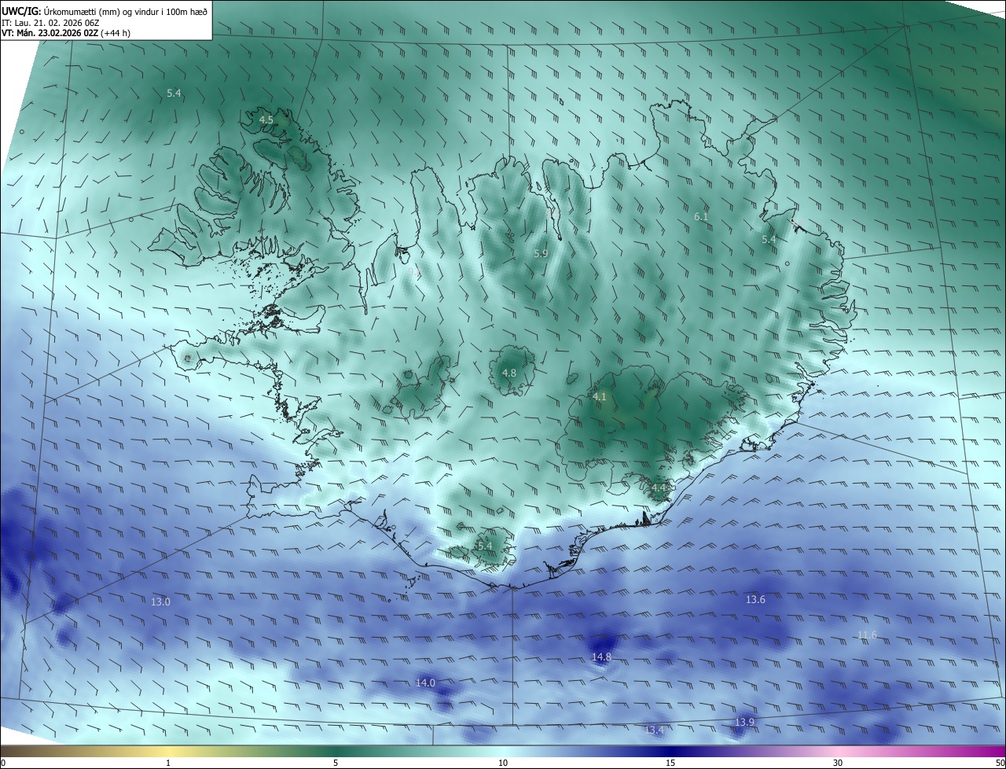The height and width of the screenshot is (769, 1006).
Task: Select the 4.8 value on Hofsjökull glacier
Action: (x=509, y=373)
